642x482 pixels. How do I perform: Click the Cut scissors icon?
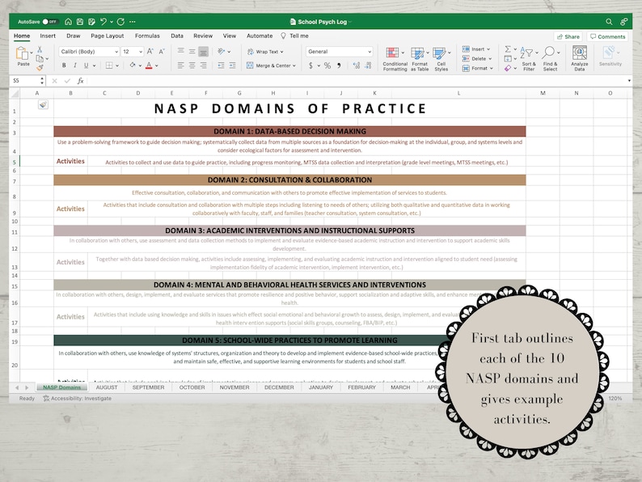pyautogui.click(x=40, y=49)
